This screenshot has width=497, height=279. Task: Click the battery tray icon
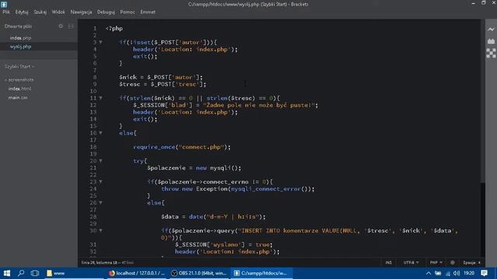[x=438, y=273]
